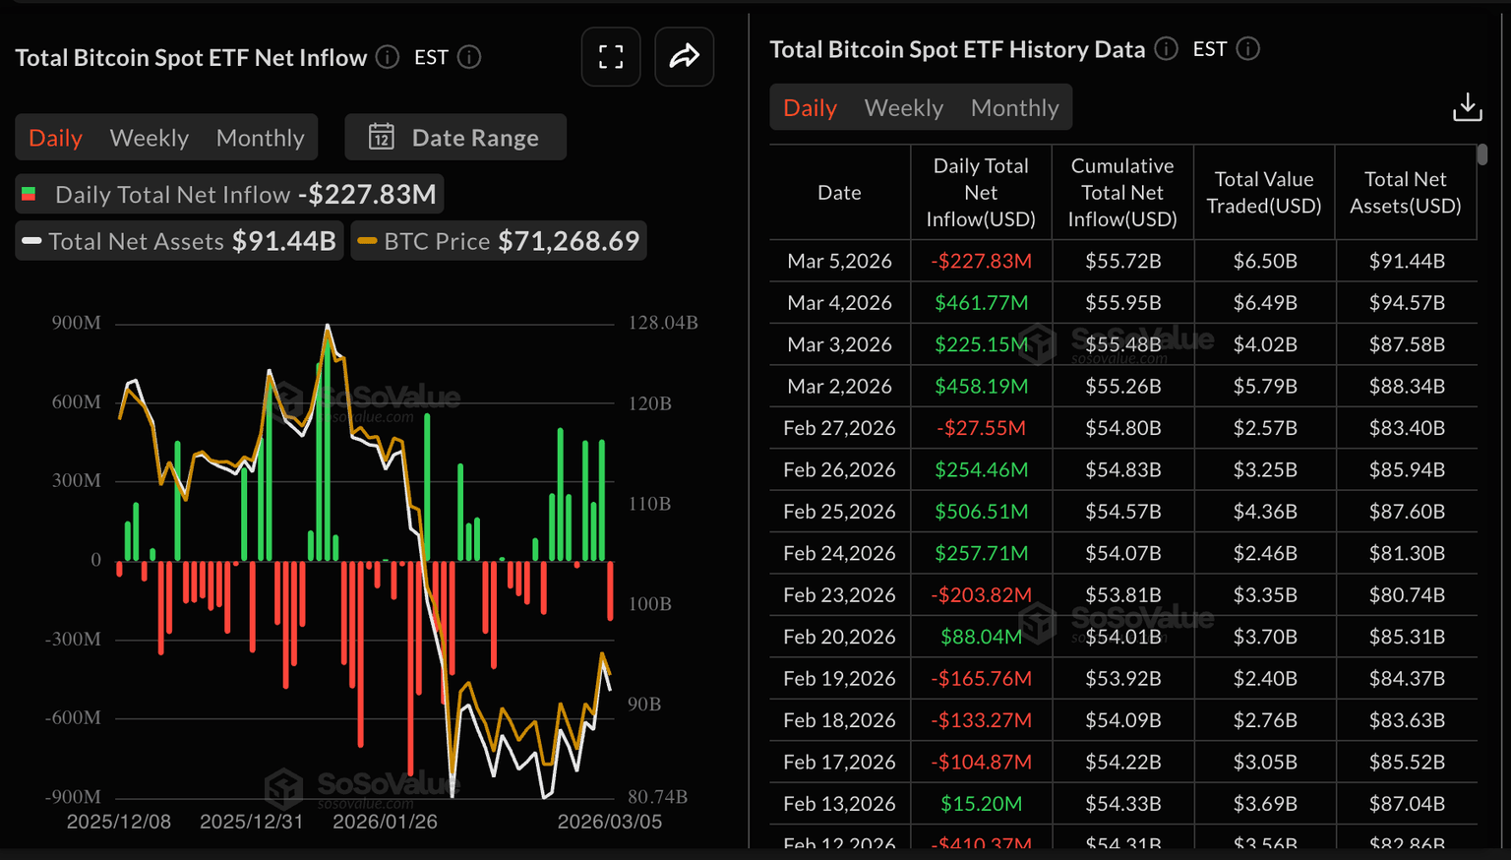The height and width of the screenshot is (860, 1511).
Task: Click info icon next to table EST label
Action: click(x=1247, y=49)
